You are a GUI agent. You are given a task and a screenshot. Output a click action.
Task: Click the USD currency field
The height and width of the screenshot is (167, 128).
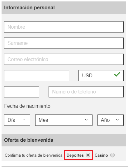pyautogui.click(x=101, y=75)
